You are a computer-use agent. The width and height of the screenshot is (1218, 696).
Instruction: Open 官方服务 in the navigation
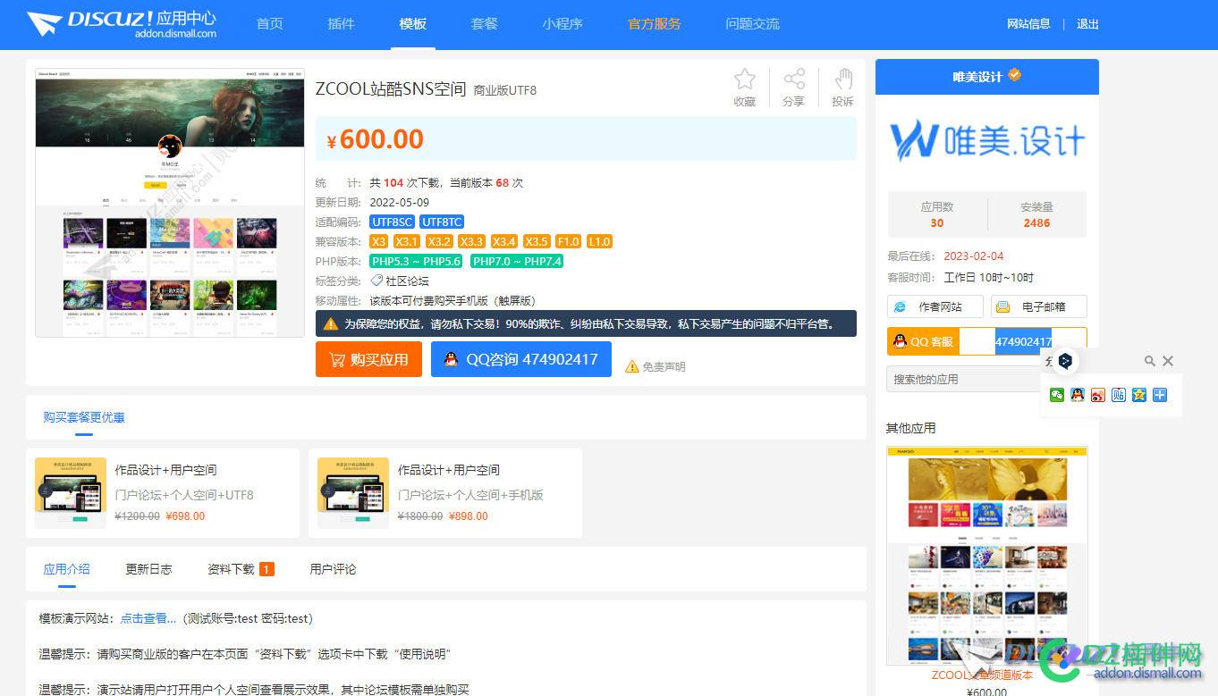click(x=655, y=24)
